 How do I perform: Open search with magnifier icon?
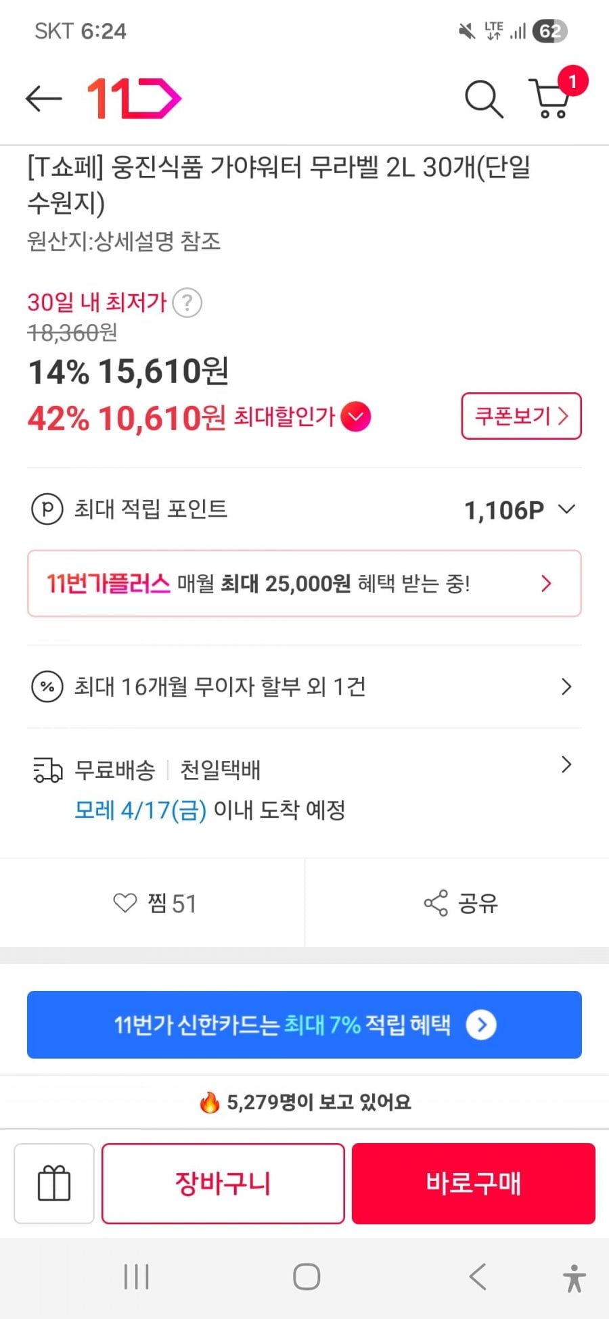click(484, 99)
